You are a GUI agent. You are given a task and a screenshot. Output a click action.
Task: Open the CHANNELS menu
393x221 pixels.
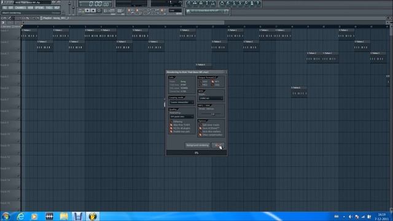(20, 8)
